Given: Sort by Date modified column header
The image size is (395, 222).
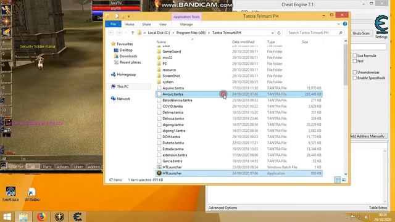Looking at the screenshot, I should (x=243, y=42).
